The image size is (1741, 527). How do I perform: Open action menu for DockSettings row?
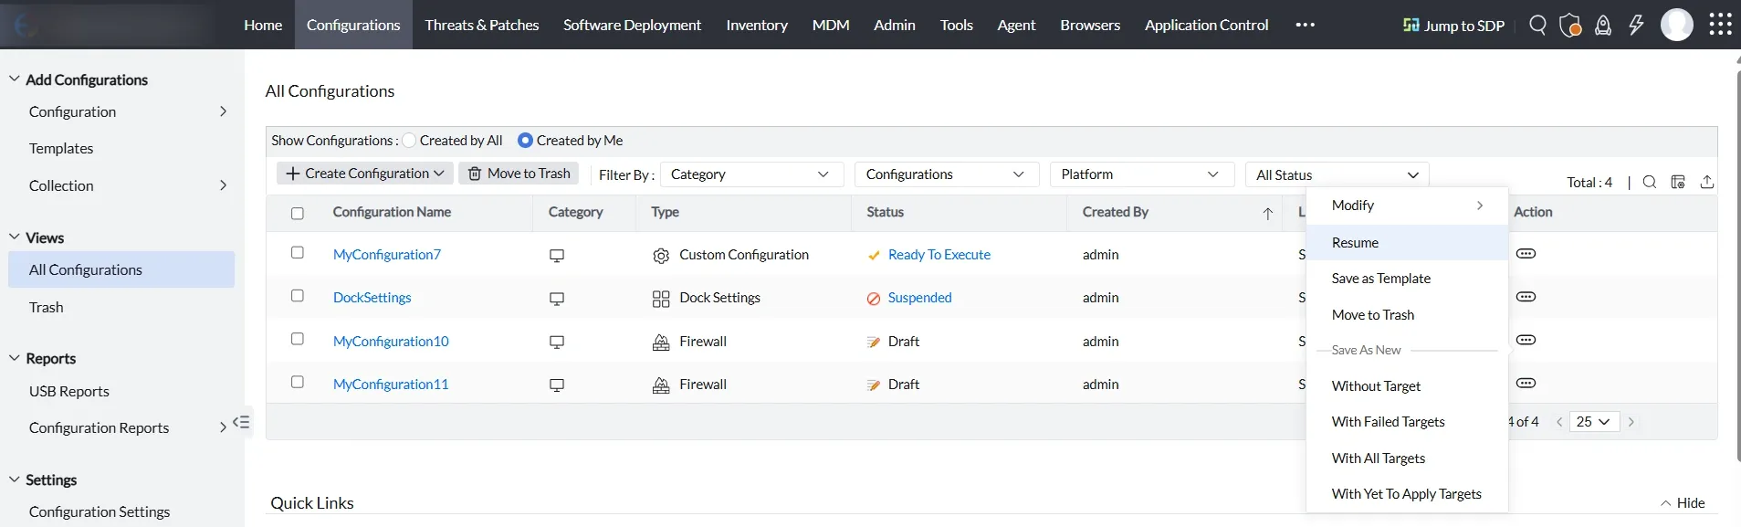pyautogui.click(x=1526, y=297)
